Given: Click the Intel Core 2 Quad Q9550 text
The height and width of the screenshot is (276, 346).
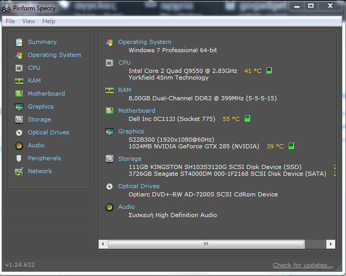Looking at the screenshot, I should pos(183,71).
